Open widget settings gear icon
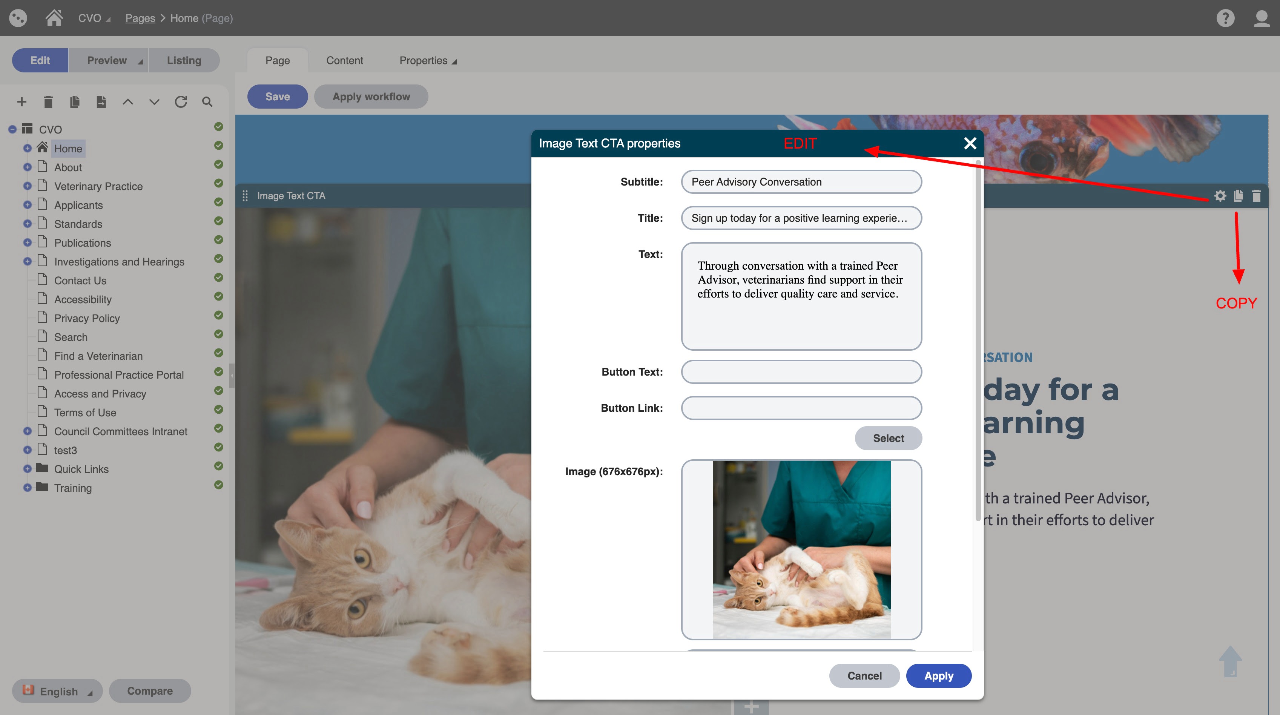Viewport: 1280px width, 715px height. [x=1220, y=196]
